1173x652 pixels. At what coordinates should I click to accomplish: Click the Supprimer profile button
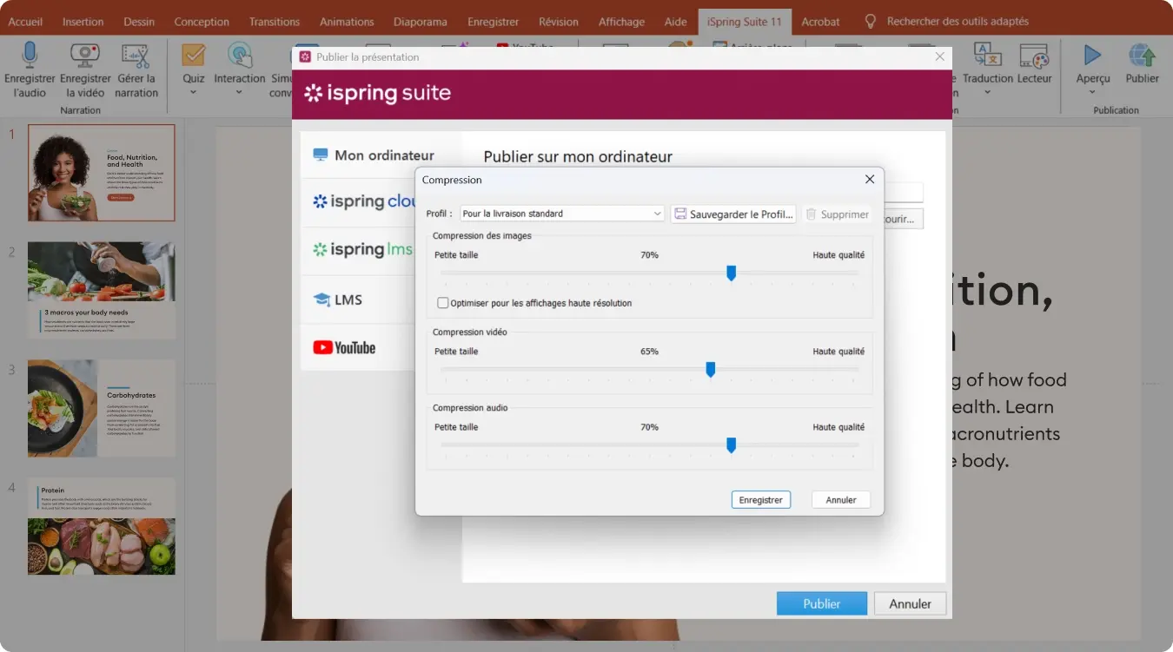point(837,214)
